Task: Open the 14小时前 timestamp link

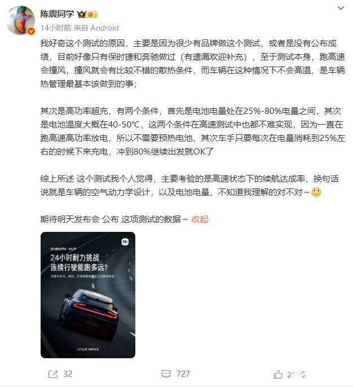Action: click(56, 28)
